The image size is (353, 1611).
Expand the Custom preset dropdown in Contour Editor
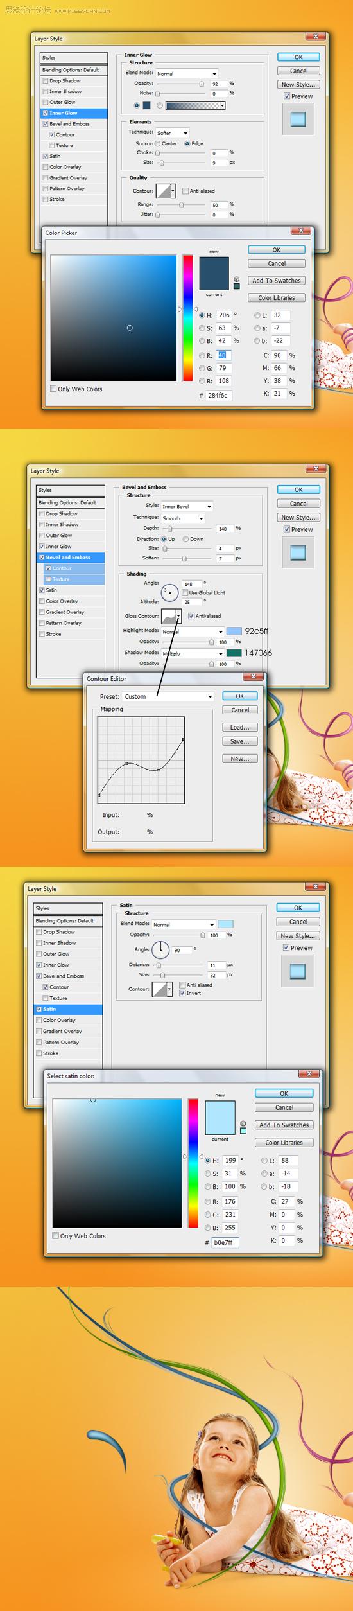168,696
